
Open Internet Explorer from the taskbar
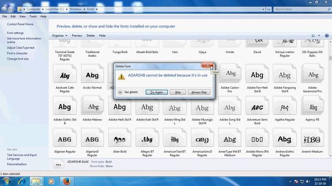pyautogui.click(x=22, y=181)
